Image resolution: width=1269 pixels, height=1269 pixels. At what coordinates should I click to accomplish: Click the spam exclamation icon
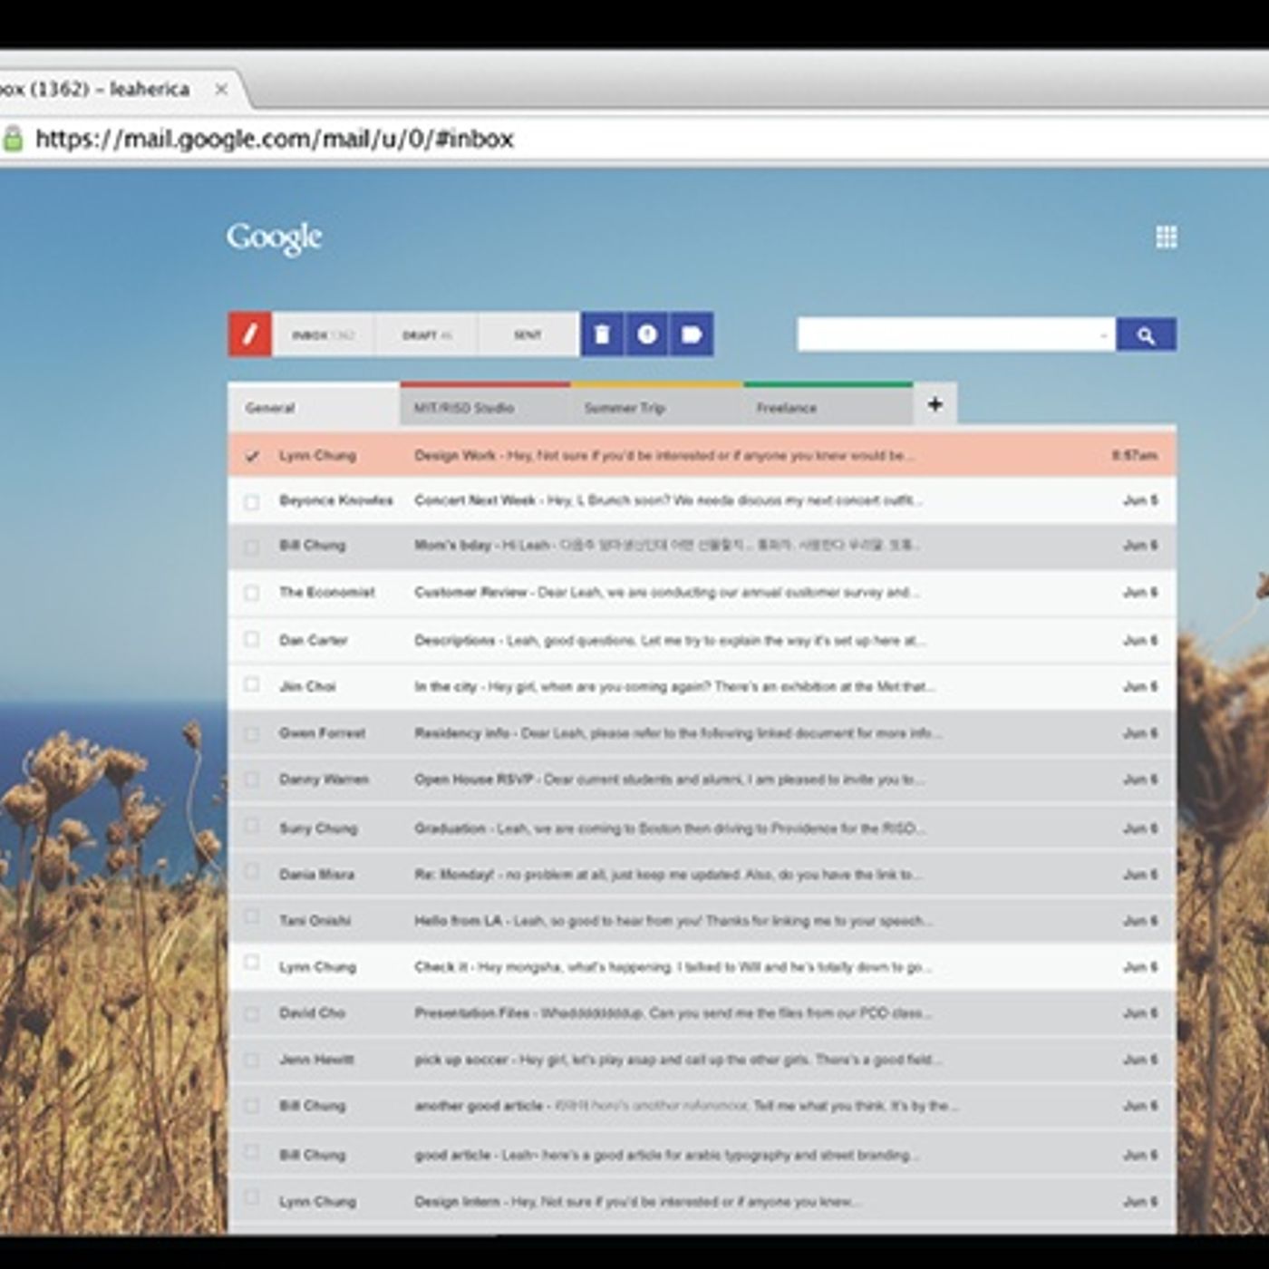point(646,334)
